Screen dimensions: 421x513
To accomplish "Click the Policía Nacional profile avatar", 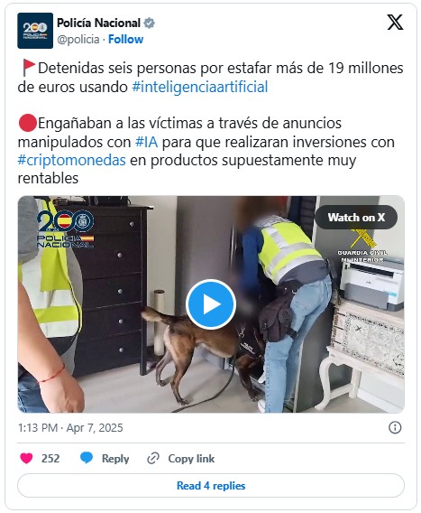I will point(35,31).
